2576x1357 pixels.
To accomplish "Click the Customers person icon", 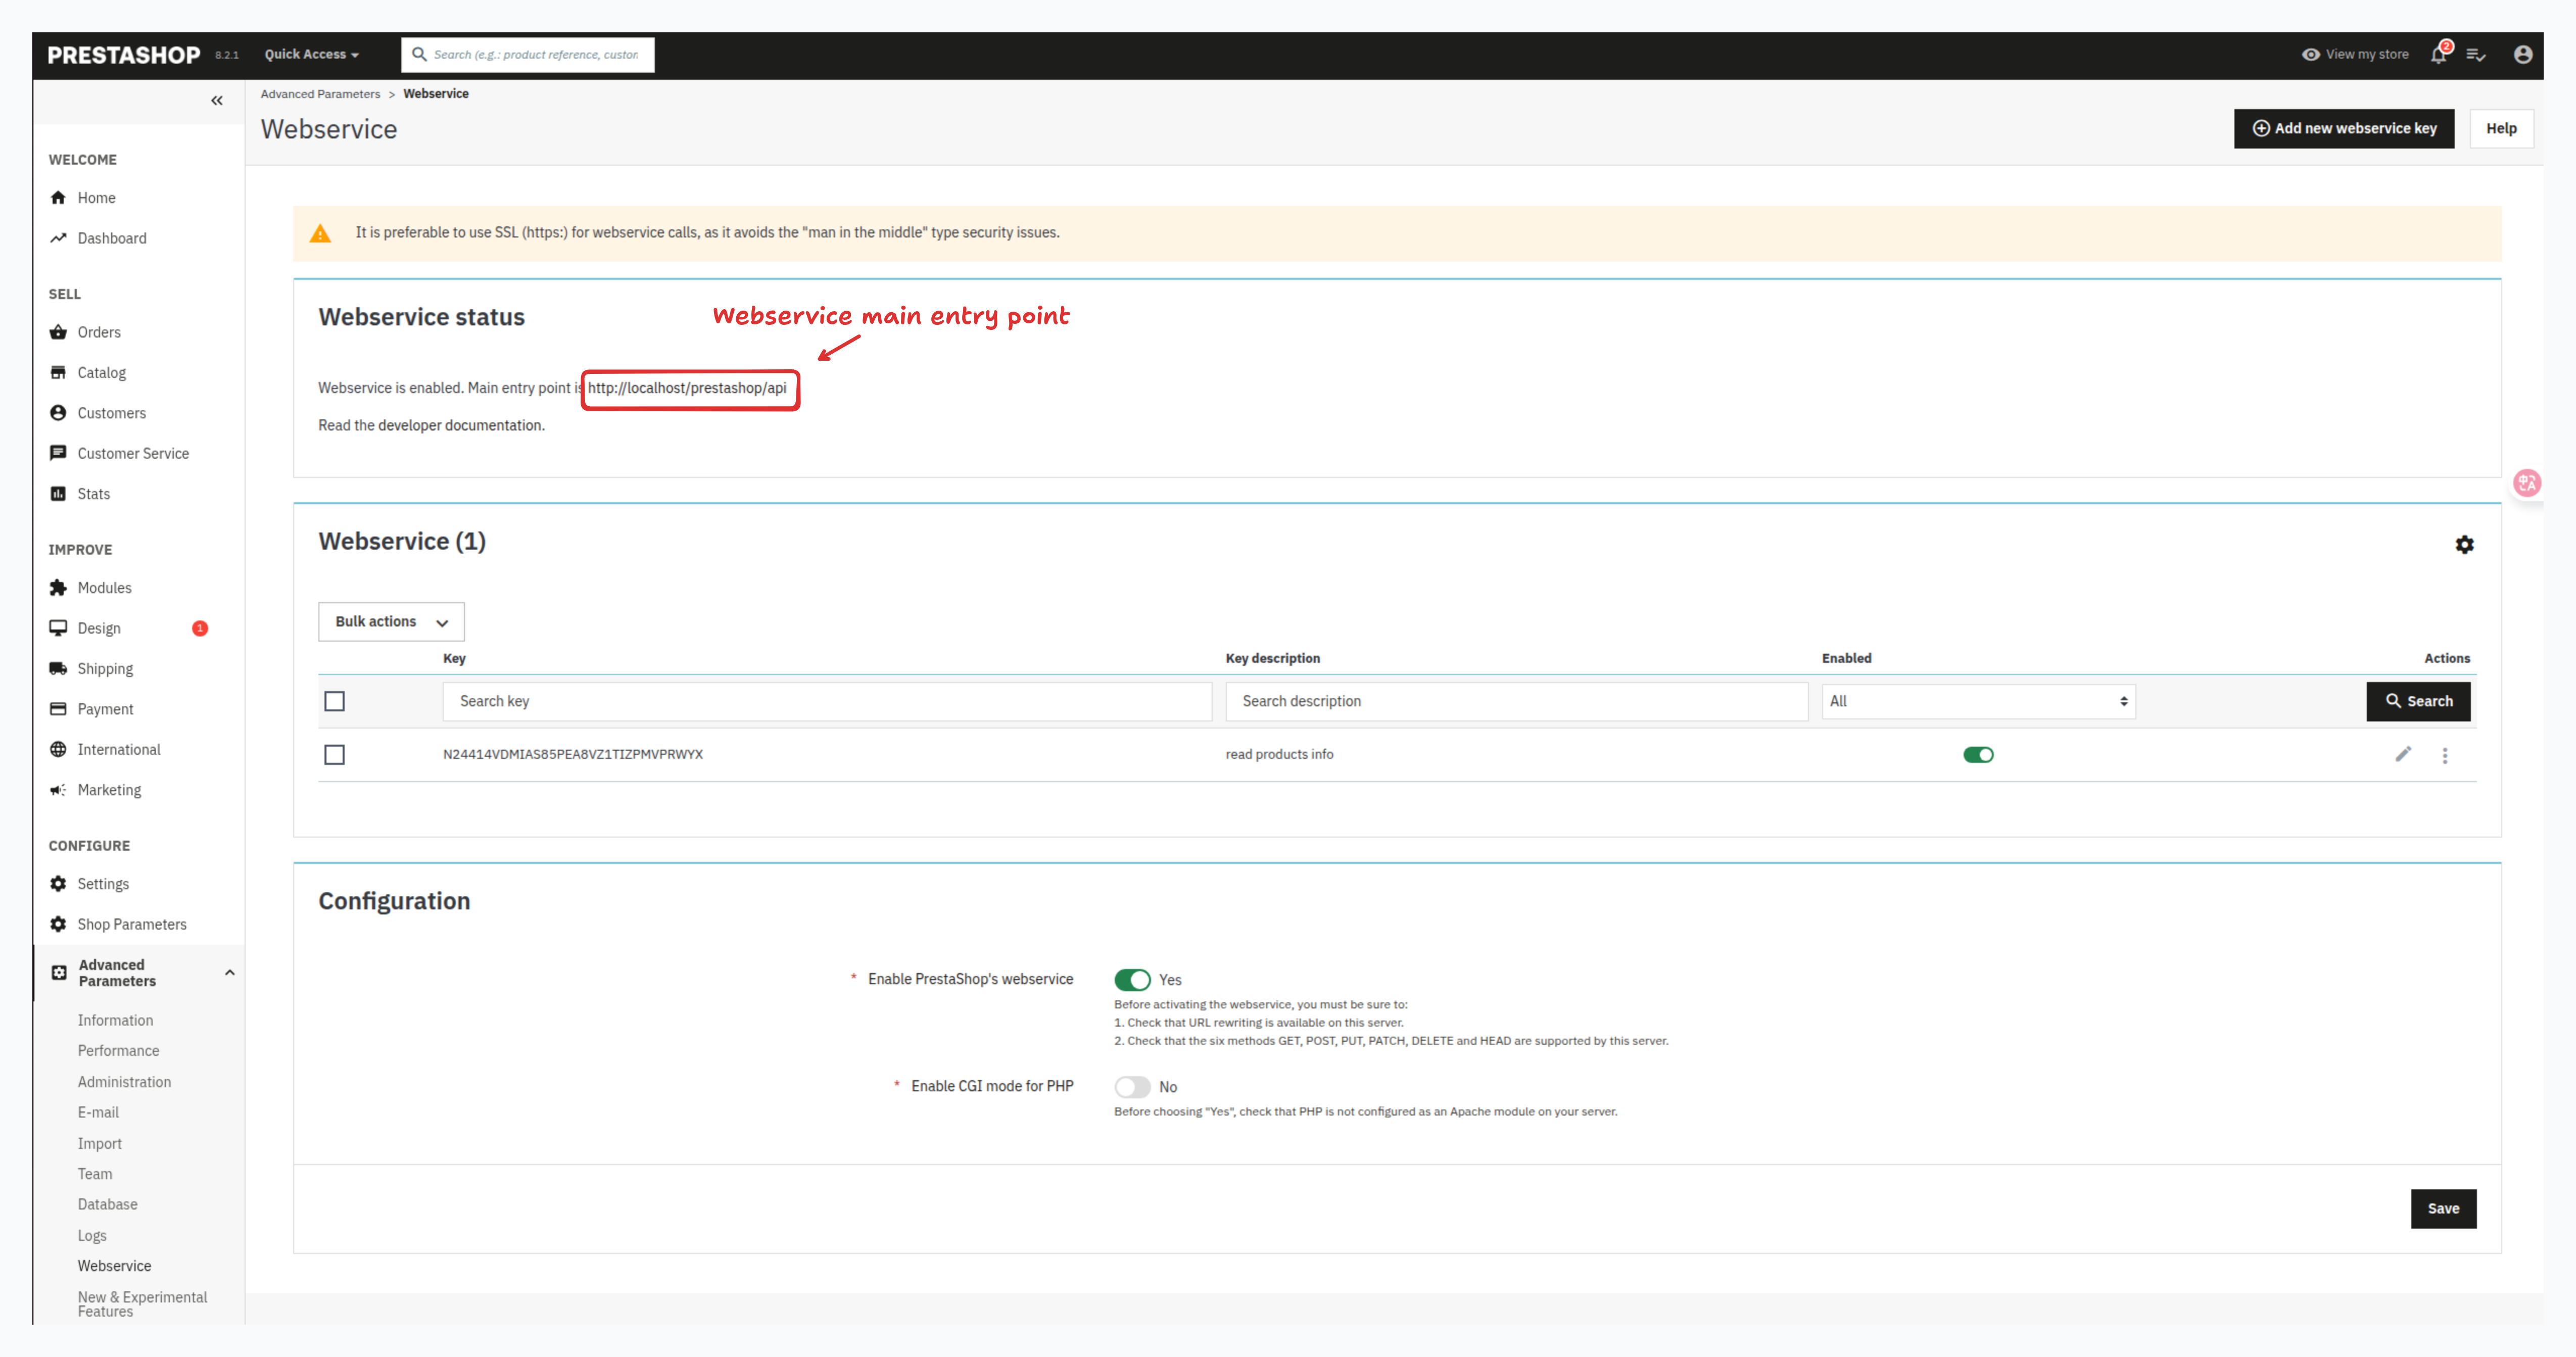I will (58, 413).
